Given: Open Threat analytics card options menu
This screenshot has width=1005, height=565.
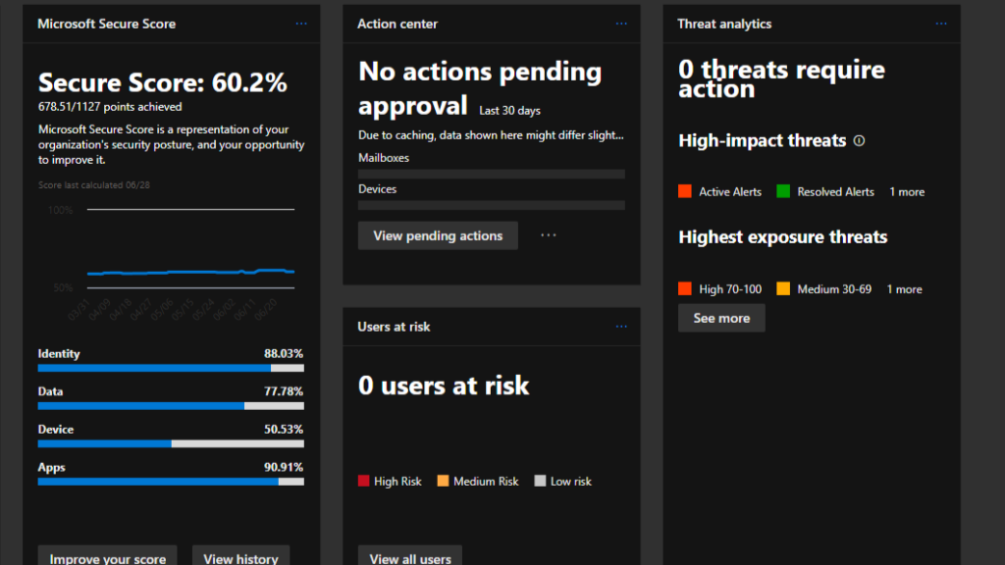Looking at the screenshot, I should (x=941, y=24).
